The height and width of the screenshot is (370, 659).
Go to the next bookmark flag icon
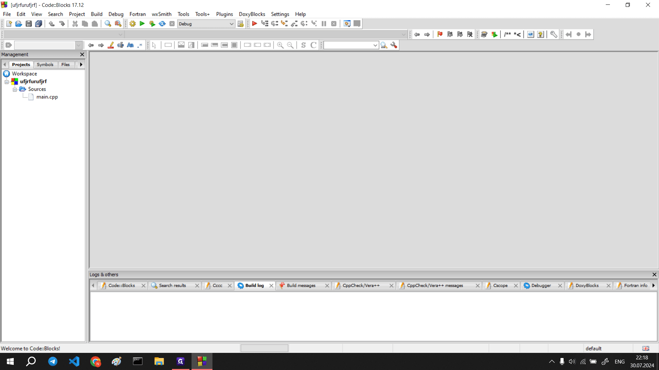(x=460, y=34)
